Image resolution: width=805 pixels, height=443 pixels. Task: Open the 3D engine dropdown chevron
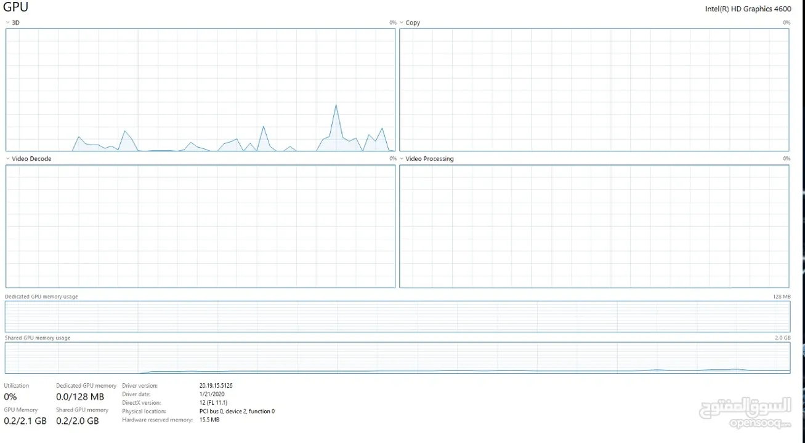coord(7,23)
